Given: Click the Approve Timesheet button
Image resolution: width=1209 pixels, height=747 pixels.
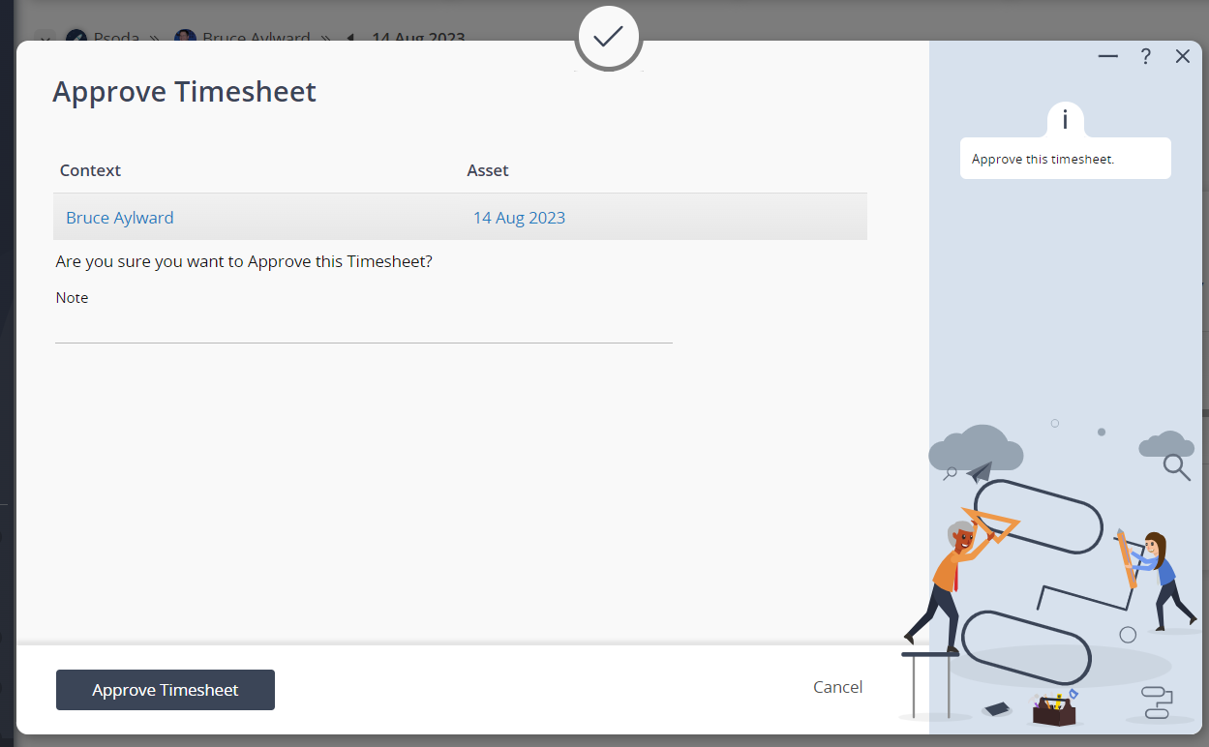Looking at the screenshot, I should coord(166,690).
